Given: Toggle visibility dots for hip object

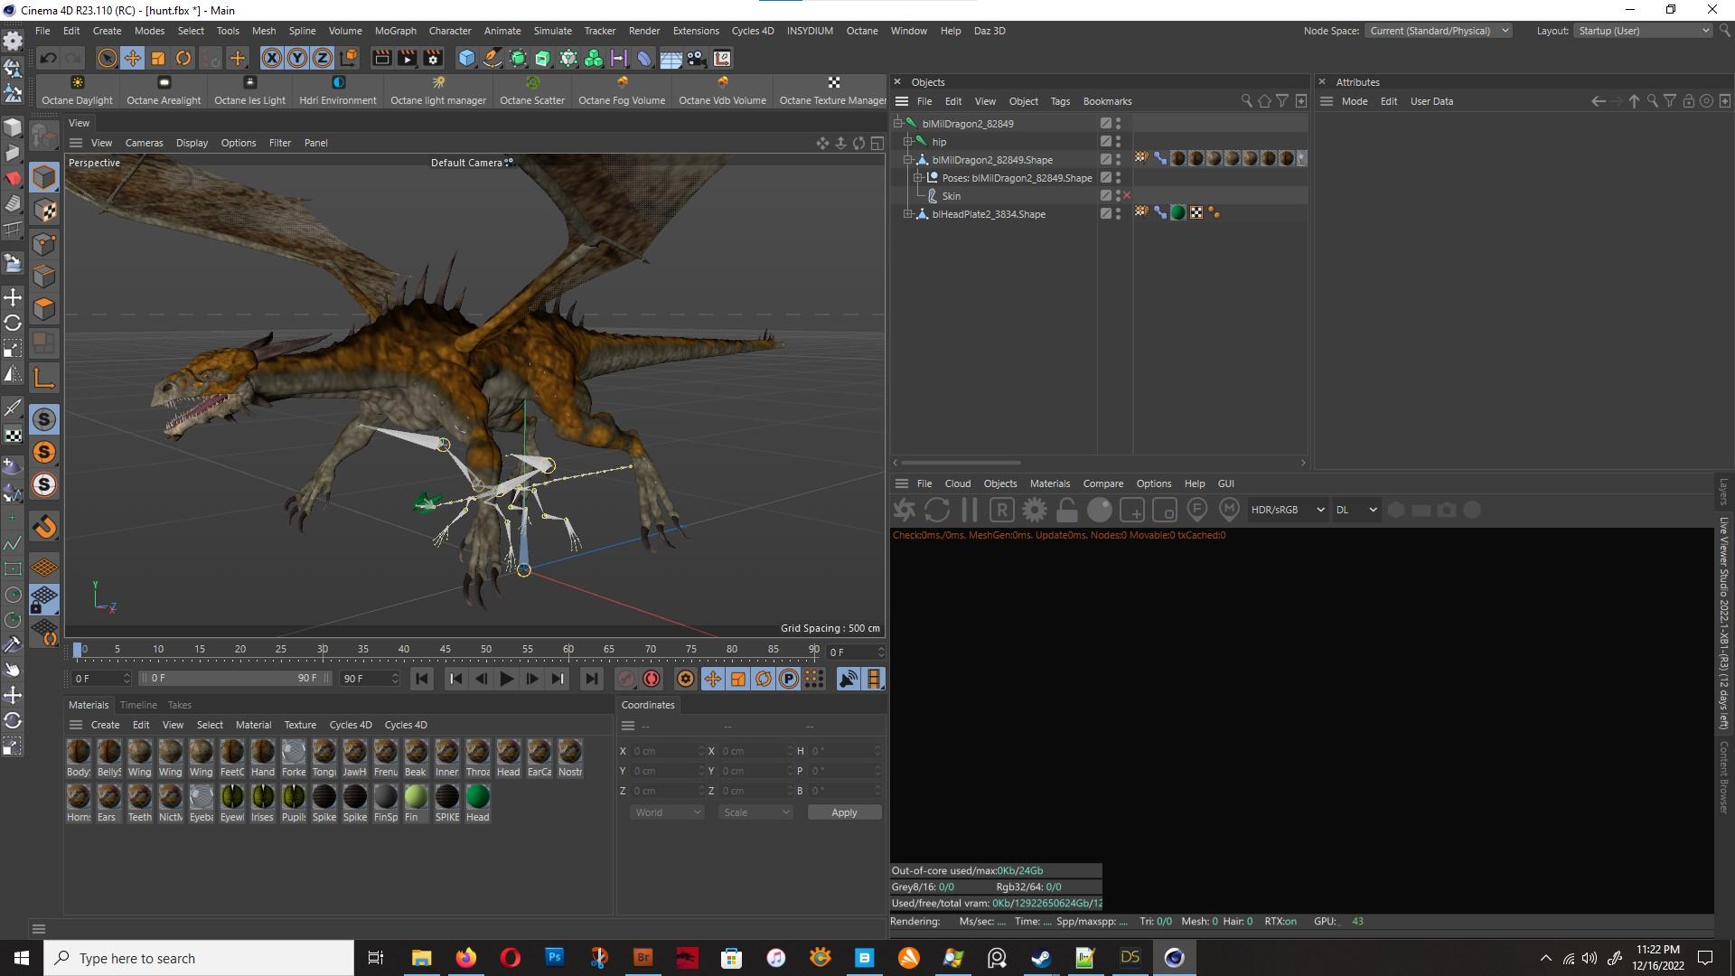Looking at the screenshot, I should pos(1118,142).
